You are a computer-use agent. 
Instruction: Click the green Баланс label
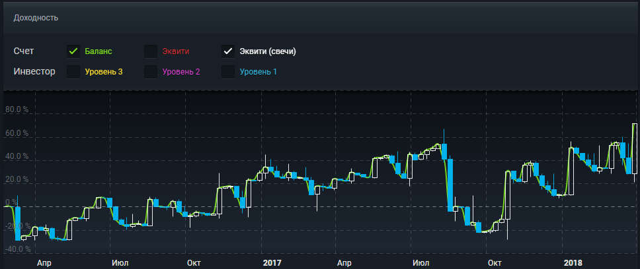tap(99, 51)
